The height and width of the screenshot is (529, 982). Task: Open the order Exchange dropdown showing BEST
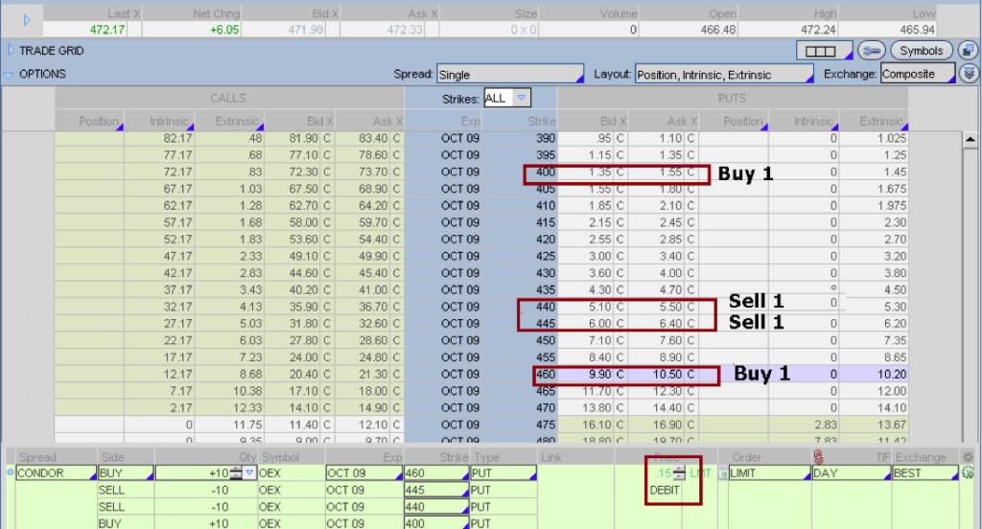click(925, 473)
